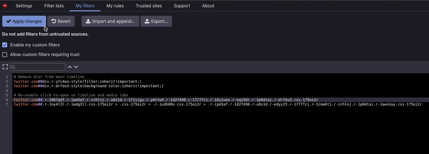Go to previous search match arrow
The image size is (429, 154).
[70, 67]
